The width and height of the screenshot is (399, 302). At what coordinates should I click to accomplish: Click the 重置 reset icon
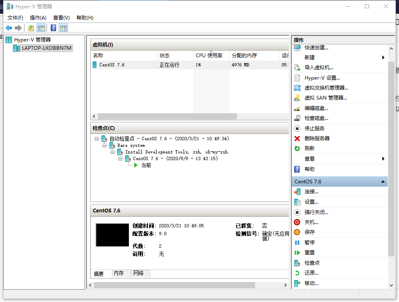tap(297, 253)
